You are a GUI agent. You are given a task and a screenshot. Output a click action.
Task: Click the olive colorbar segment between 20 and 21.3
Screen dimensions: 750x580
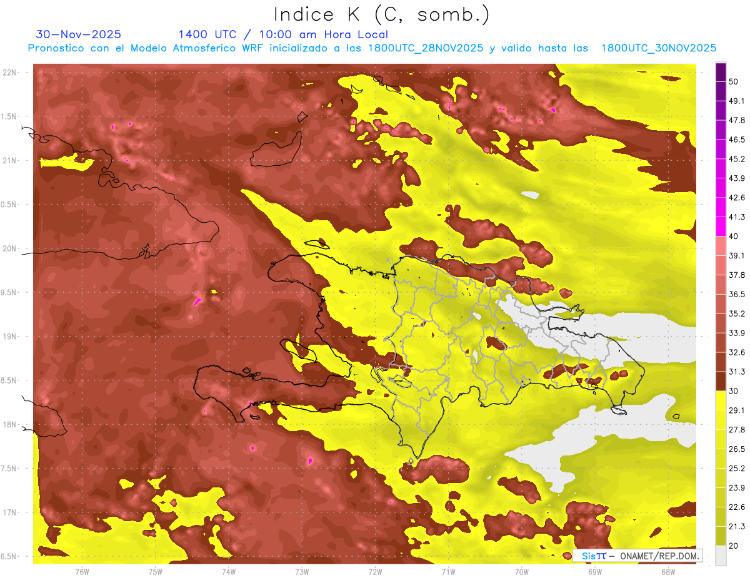pos(721,536)
